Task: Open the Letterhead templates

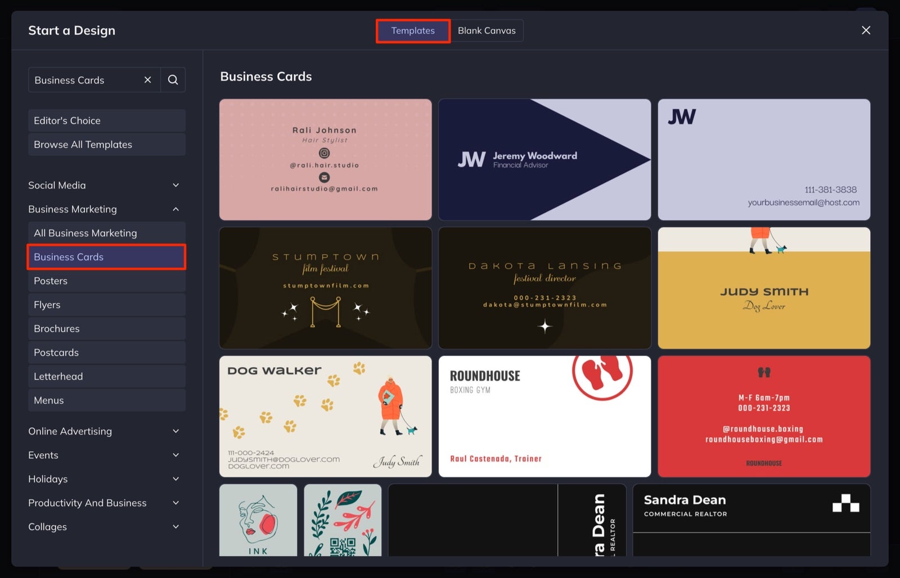Action: click(x=107, y=376)
